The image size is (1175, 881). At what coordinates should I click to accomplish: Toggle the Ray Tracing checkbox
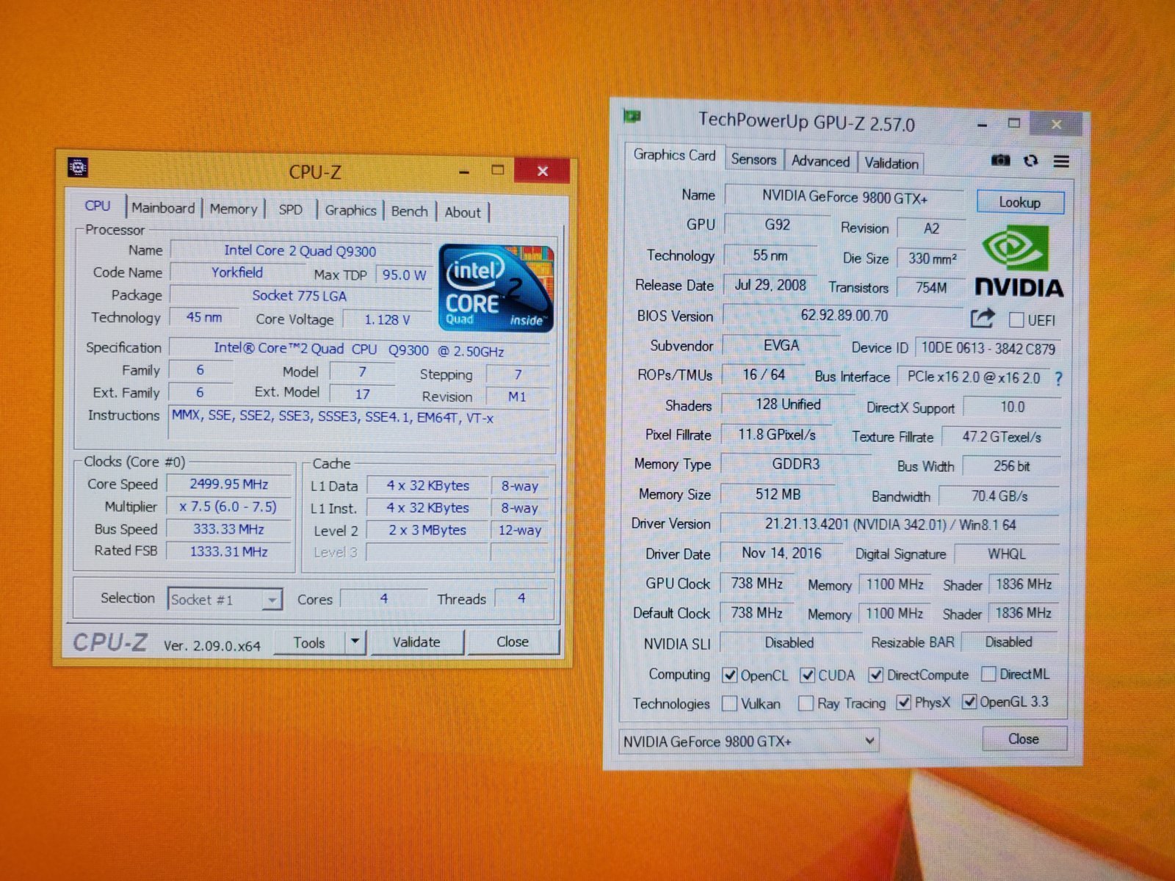(806, 703)
